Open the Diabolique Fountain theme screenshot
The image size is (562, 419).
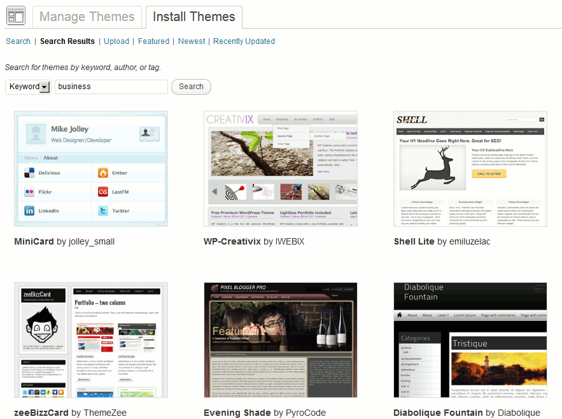[x=470, y=340]
